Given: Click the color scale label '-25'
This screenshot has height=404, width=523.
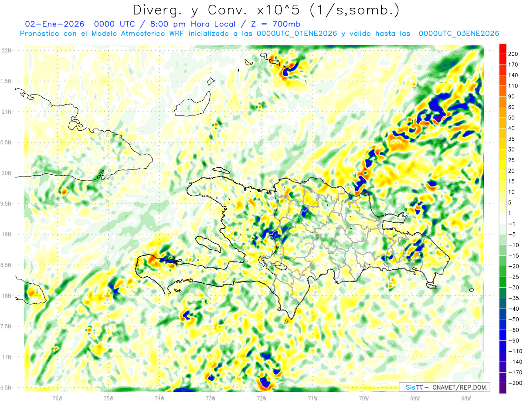Looking at the screenshot, I should (514, 277).
